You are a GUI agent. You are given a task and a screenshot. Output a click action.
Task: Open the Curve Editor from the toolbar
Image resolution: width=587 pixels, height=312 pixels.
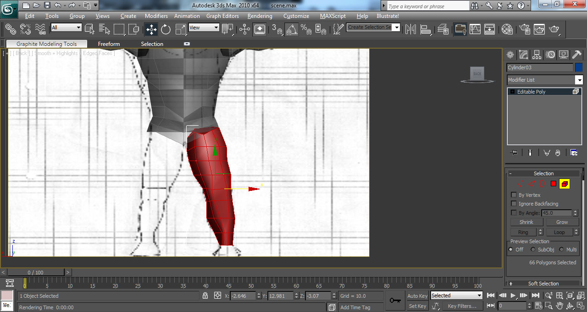tap(475, 29)
